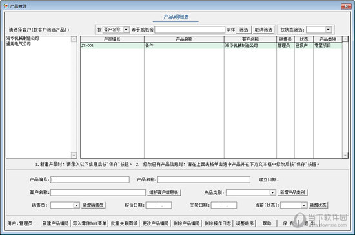This screenshot has height=235, width=355.
Task: Click the 调整顺序 button
Action: pyautogui.click(x=245, y=223)
